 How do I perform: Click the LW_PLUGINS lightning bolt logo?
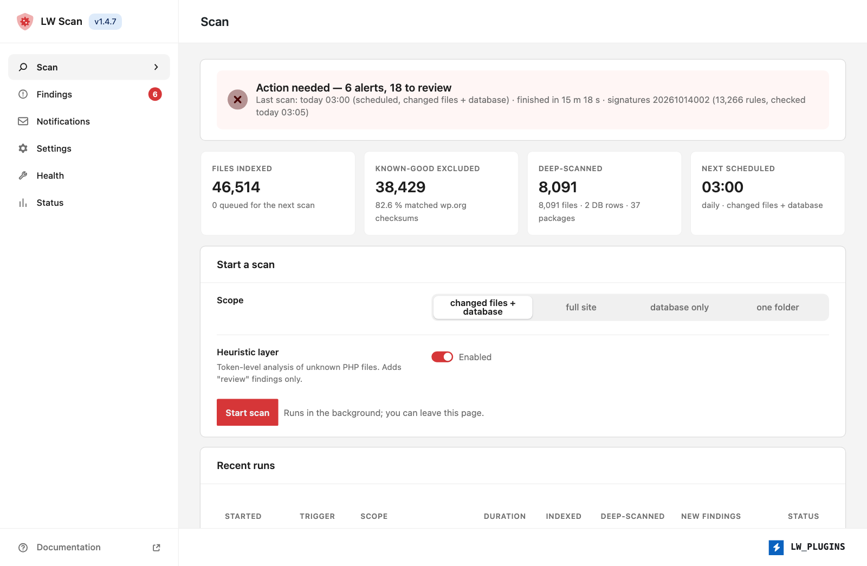(x=776, y=547)
